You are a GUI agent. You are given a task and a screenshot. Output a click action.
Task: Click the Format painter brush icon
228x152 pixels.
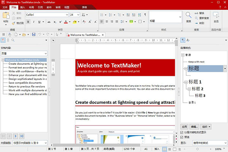click(x=14, y=23)
